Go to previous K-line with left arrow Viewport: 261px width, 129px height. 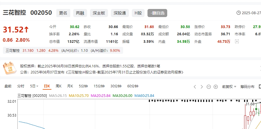point(195,87)
